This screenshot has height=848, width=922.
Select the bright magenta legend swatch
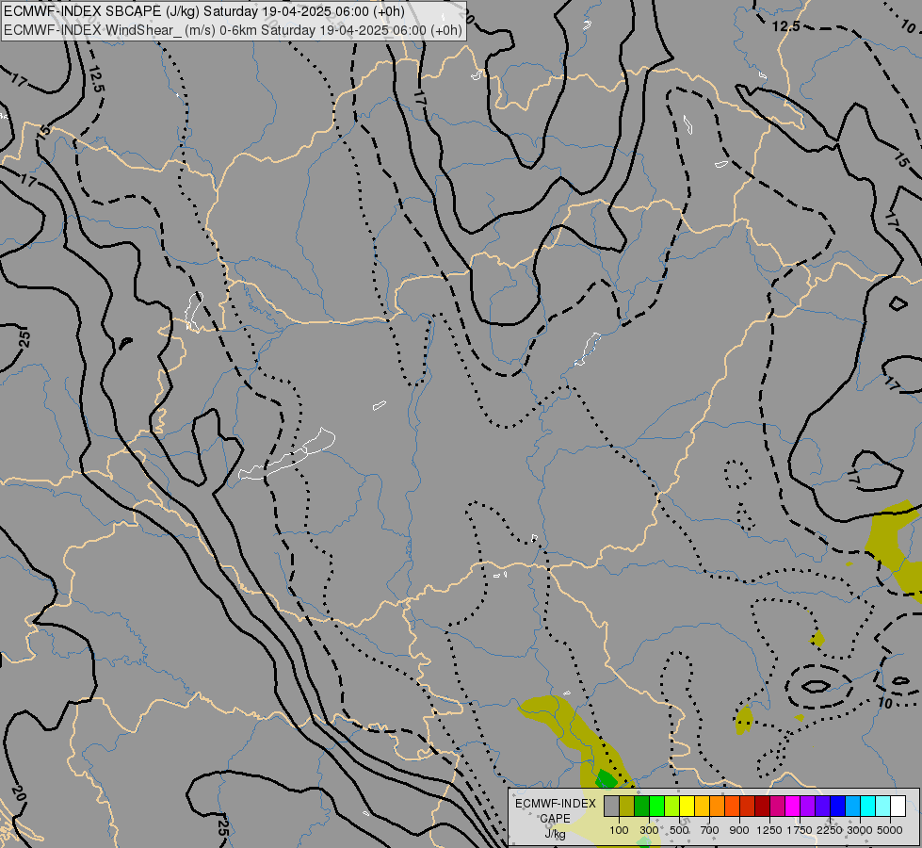[793, 806]
